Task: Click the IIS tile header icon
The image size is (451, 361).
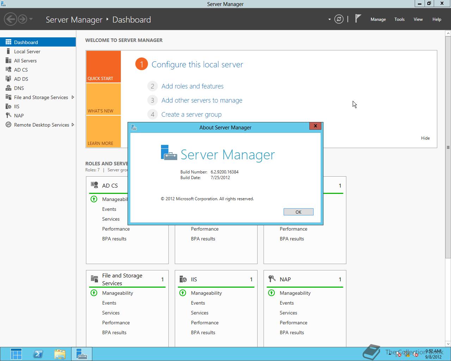Action: 183,279
